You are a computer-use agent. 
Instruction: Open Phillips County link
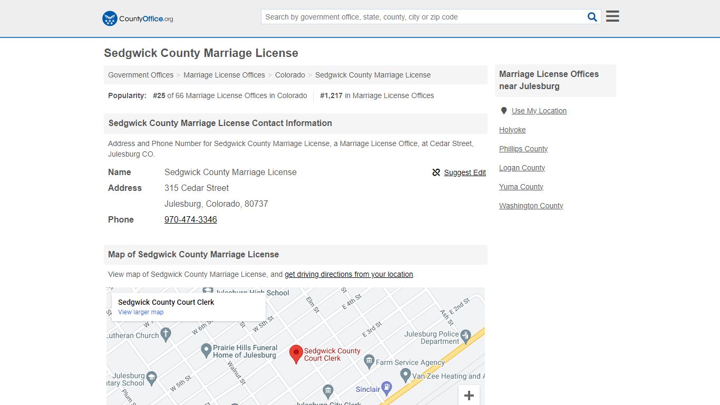coord(523,149)
